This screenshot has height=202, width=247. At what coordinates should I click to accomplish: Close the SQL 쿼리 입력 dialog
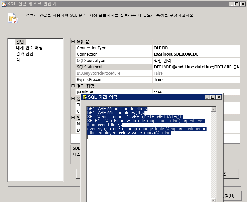click(219, 97)
